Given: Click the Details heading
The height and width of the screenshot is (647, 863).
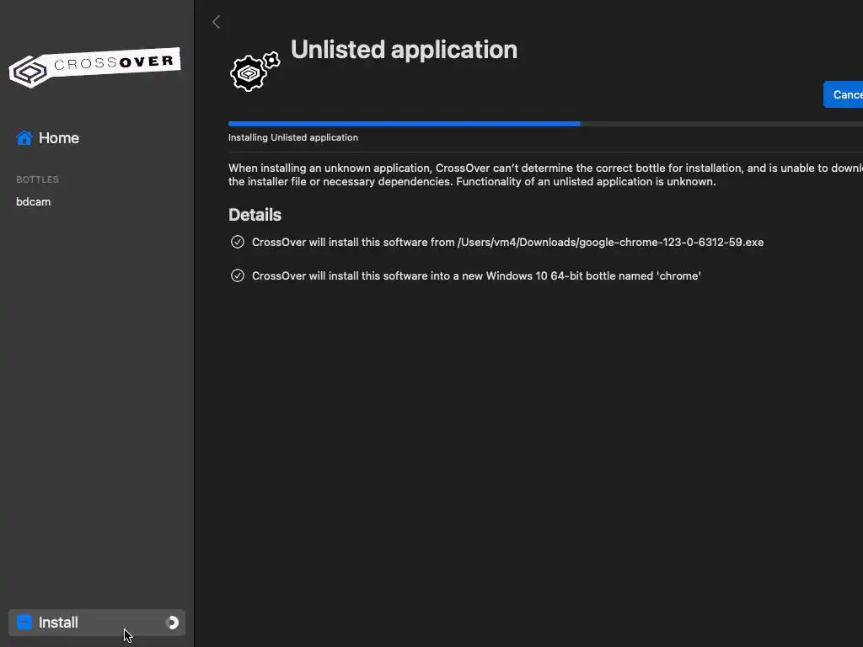Looking at the screenshot, I should pyautogui.click(x=255, y=215).
